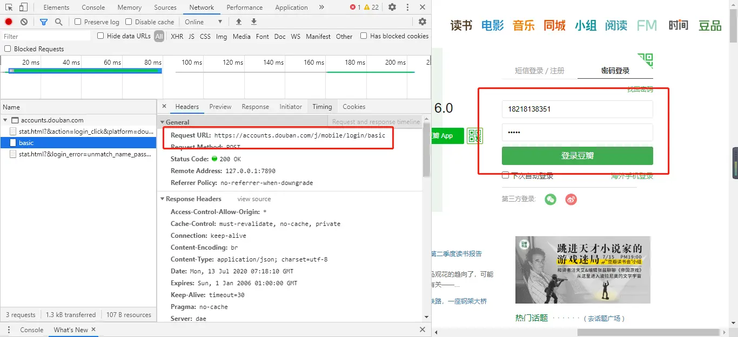The height and width of the screenshot is (337, 738).
Task: Close the request details pane
Action: [164, 106]
